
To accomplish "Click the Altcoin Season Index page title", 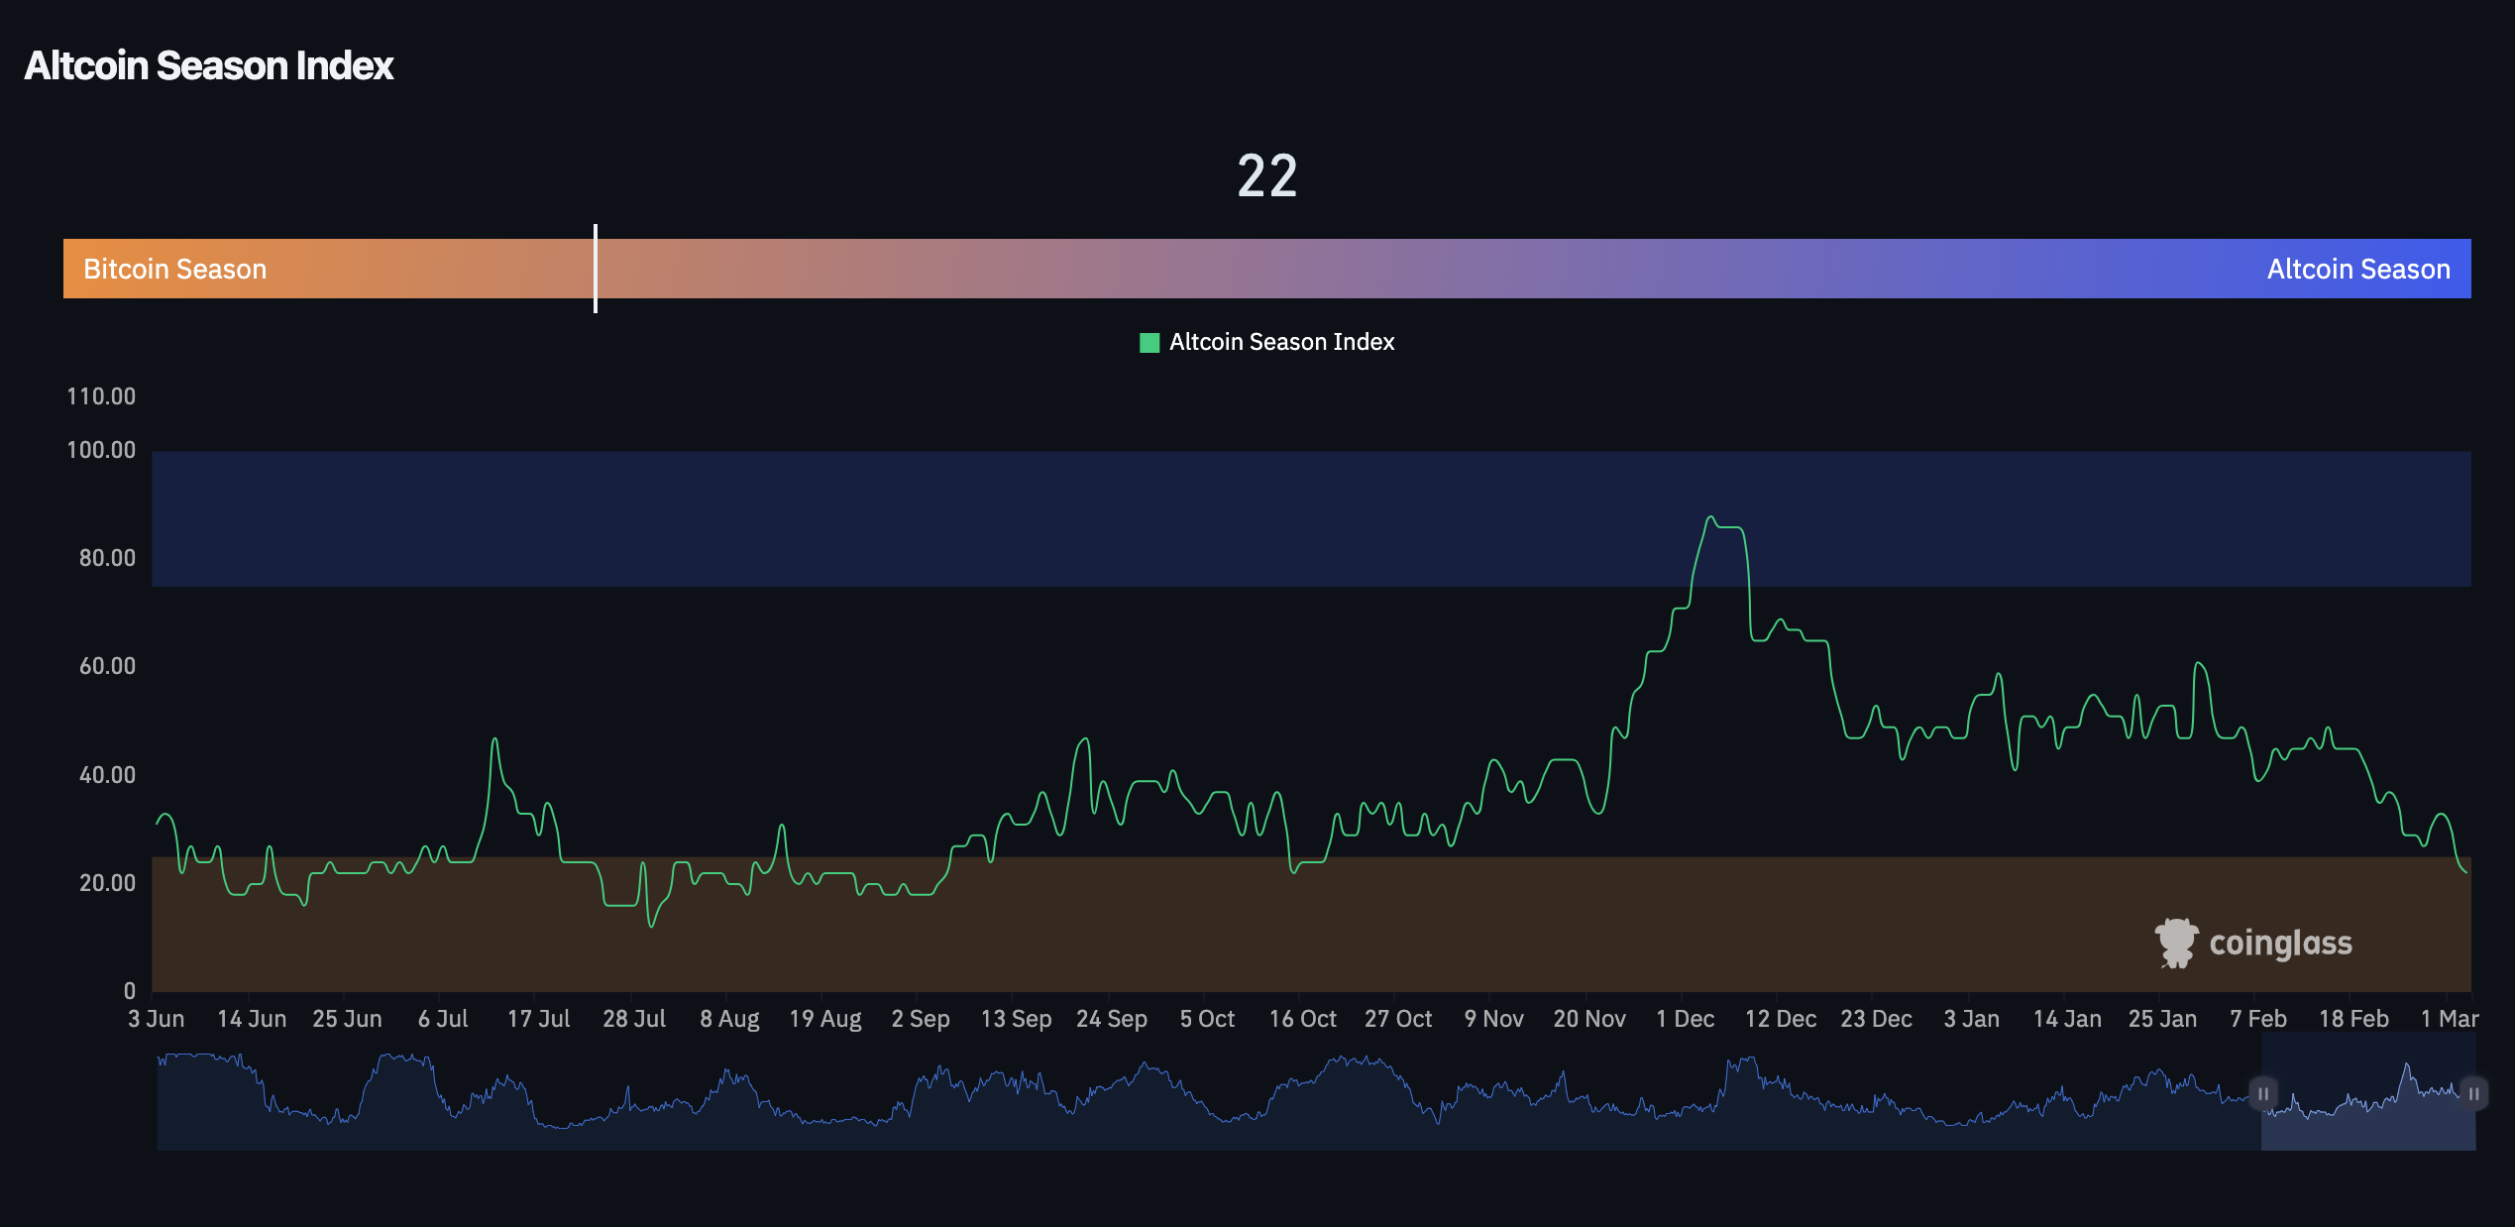I will [x=209, y=65].
